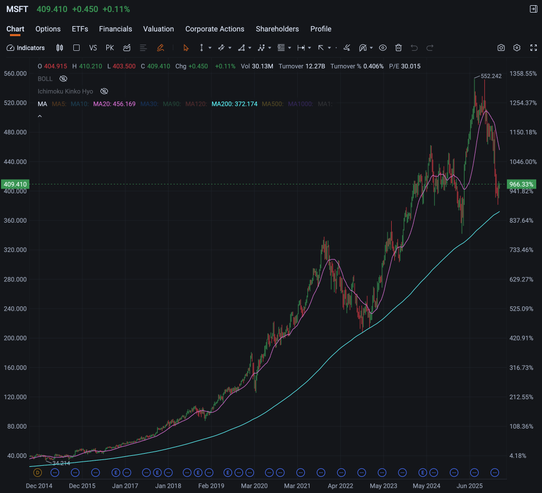Click the undo arrow in toolbar
Viewport: 542px width, 493px height.
tap(414, 48)
